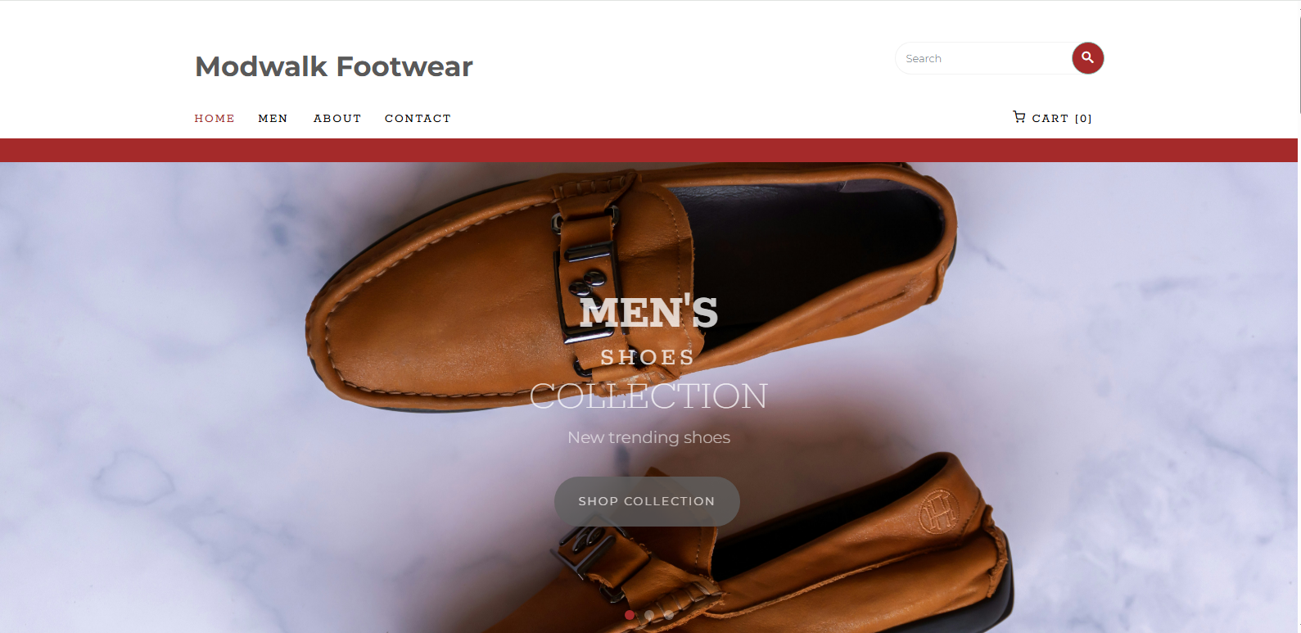Visit the ABOUT page link

click(x=337, y=119)
